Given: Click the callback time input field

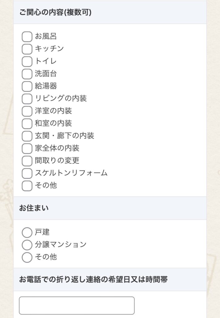Looking at the screenshot, I should [x=77, y=305].
